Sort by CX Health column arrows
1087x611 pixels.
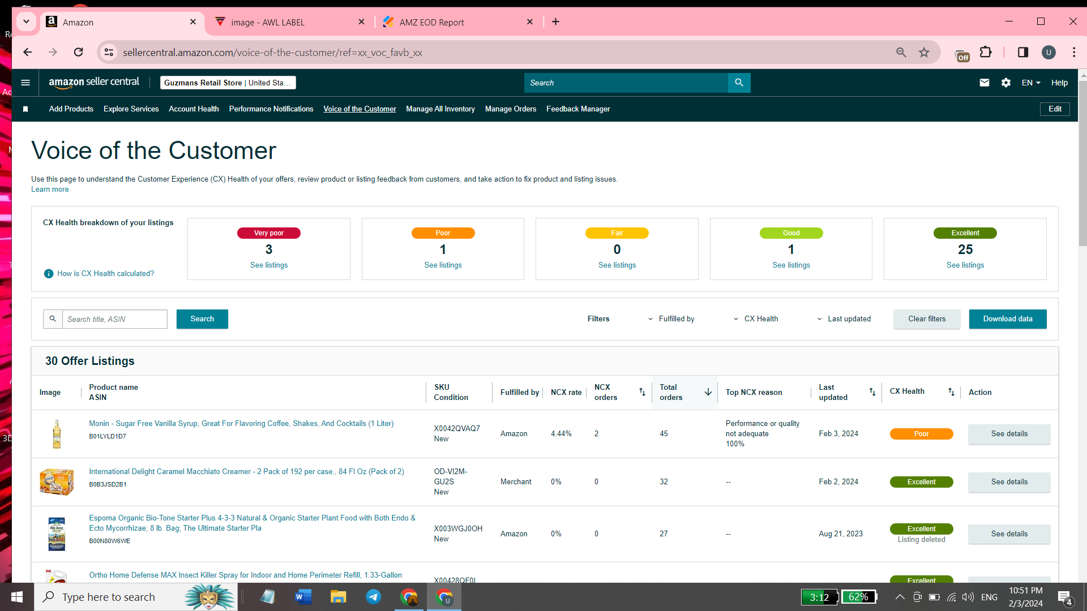point(951,392)
